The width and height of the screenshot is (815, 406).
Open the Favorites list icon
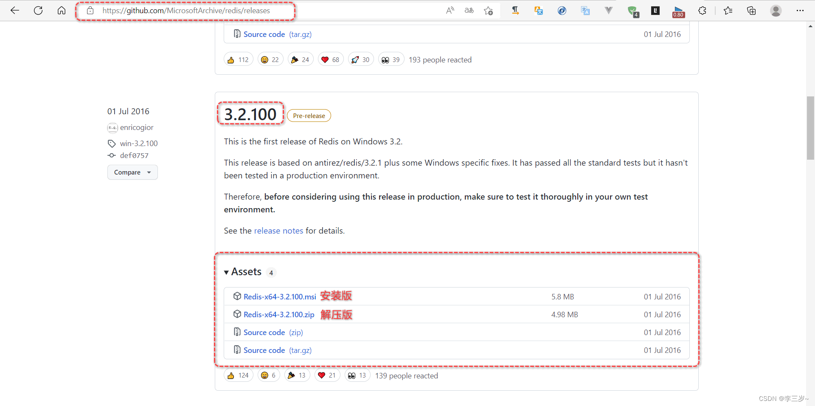[728, 11]
